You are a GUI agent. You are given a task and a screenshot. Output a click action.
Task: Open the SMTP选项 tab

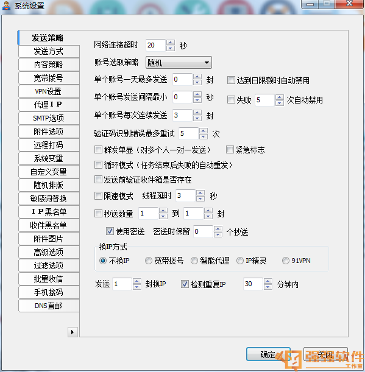[49, 118]
